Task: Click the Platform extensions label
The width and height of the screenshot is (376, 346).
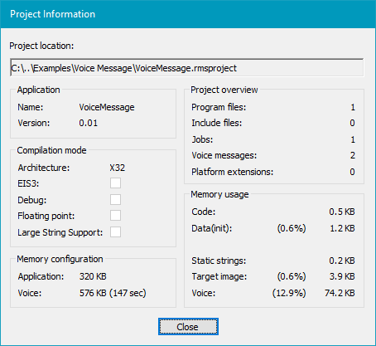Action: coord(233,172)
